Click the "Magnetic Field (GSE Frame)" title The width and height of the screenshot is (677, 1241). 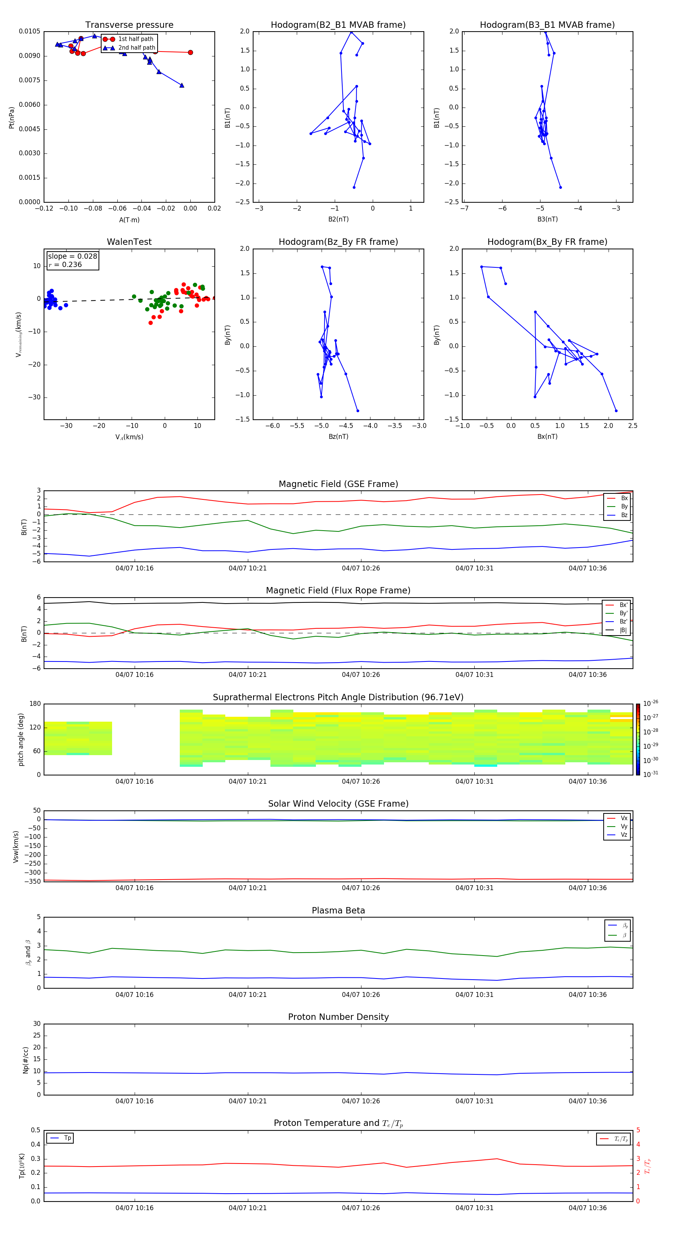pyautogui.click(x=338, y=484)
